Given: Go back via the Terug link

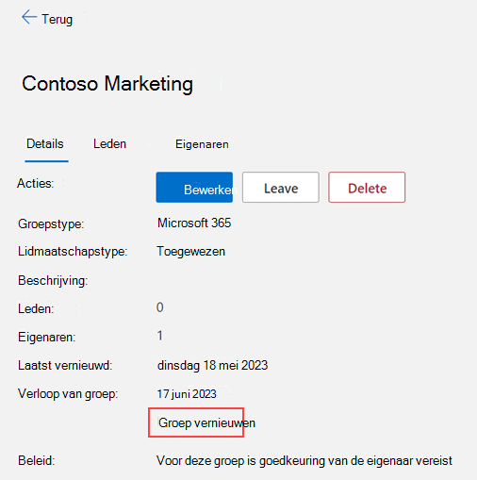Looking at the screenshot, I should pyautogui.click(x=57, y=19).
